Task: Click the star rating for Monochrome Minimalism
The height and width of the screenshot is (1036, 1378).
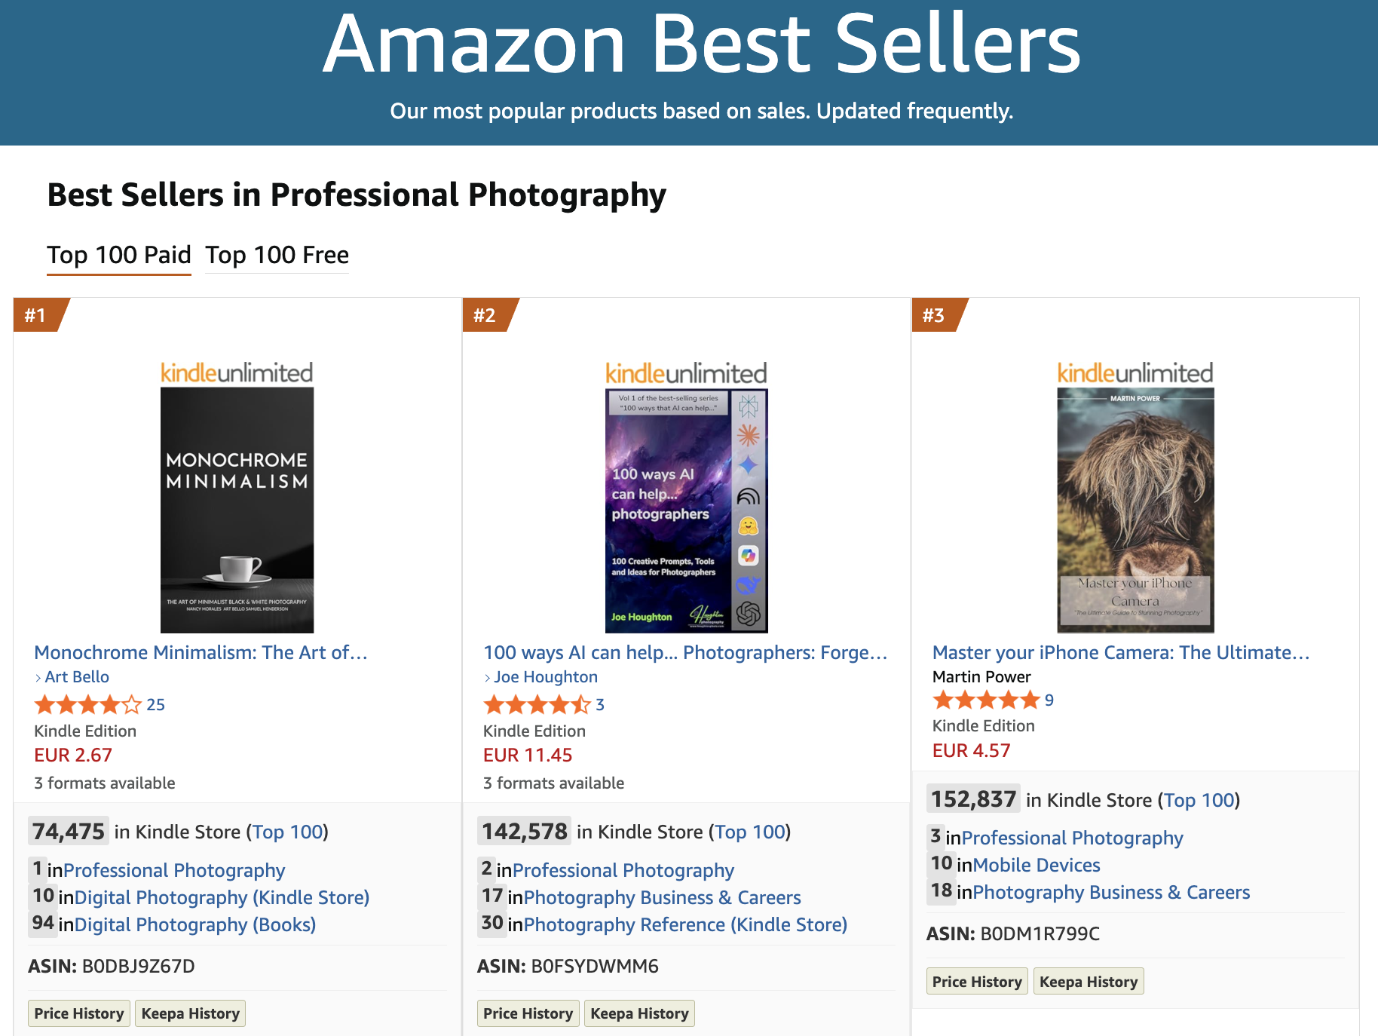Action: click(87, 705)
